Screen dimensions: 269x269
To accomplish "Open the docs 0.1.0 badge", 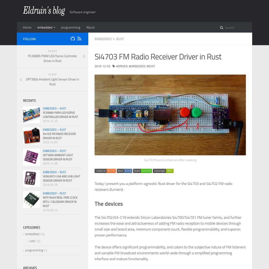I will click(124, 171).
